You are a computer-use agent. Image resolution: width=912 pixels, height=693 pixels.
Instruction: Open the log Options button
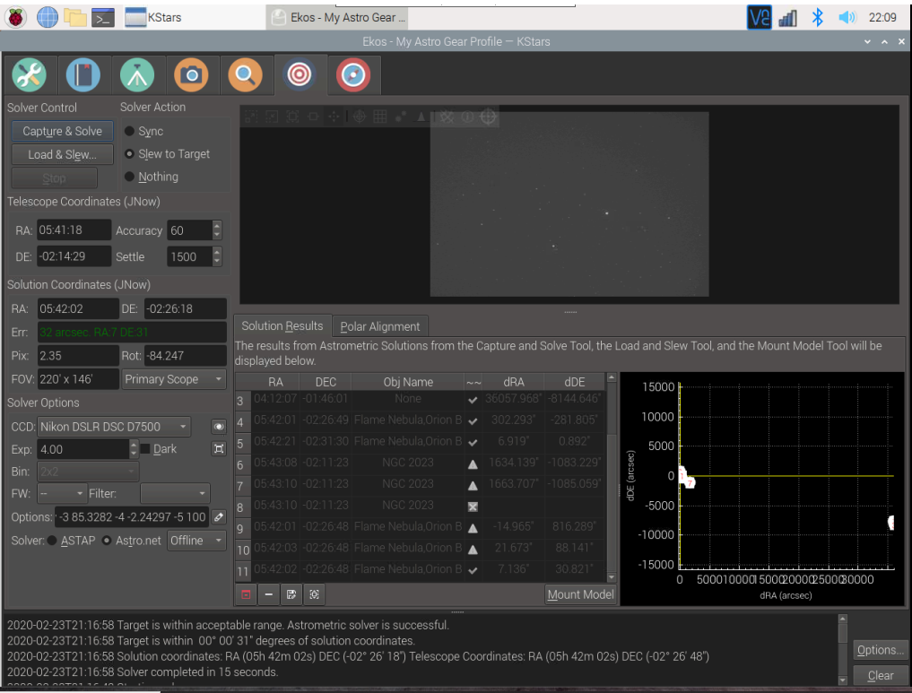(x=880, y=650)
